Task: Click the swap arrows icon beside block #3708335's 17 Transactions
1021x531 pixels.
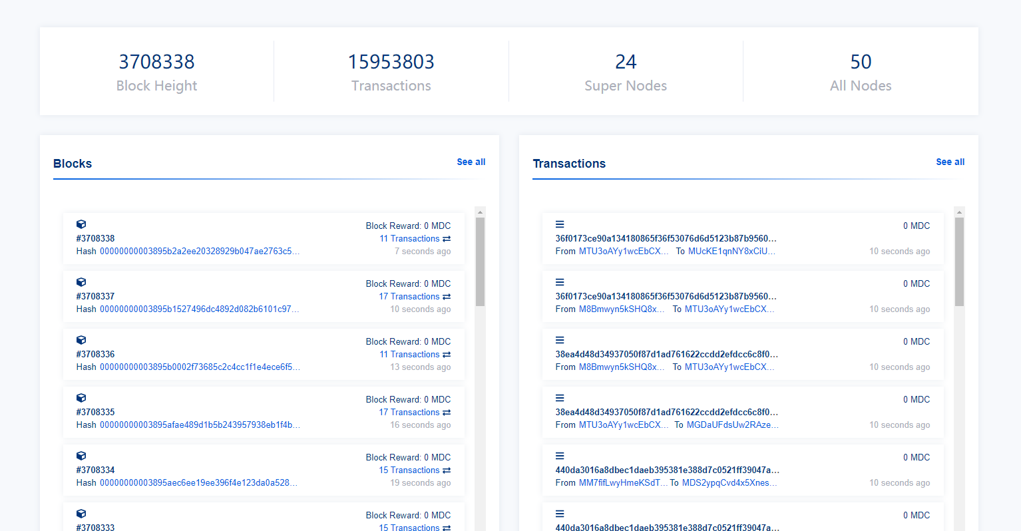Action: 447,413
